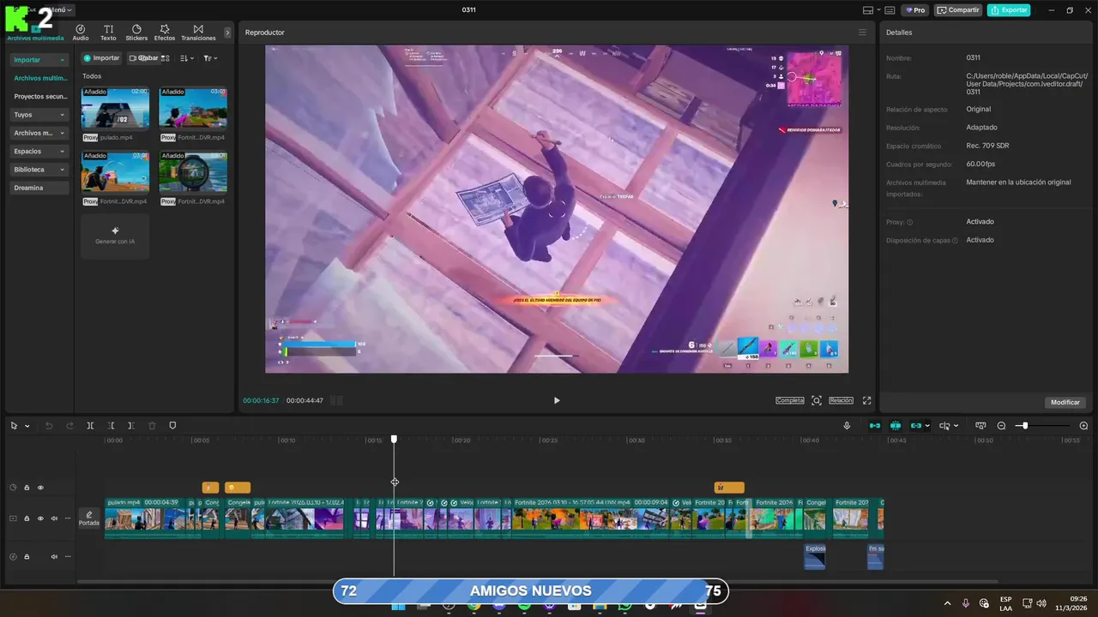The width and height of the screenshot is (1098, 617).
Task: Mute the audio effects track
Action: coord(54,556)
